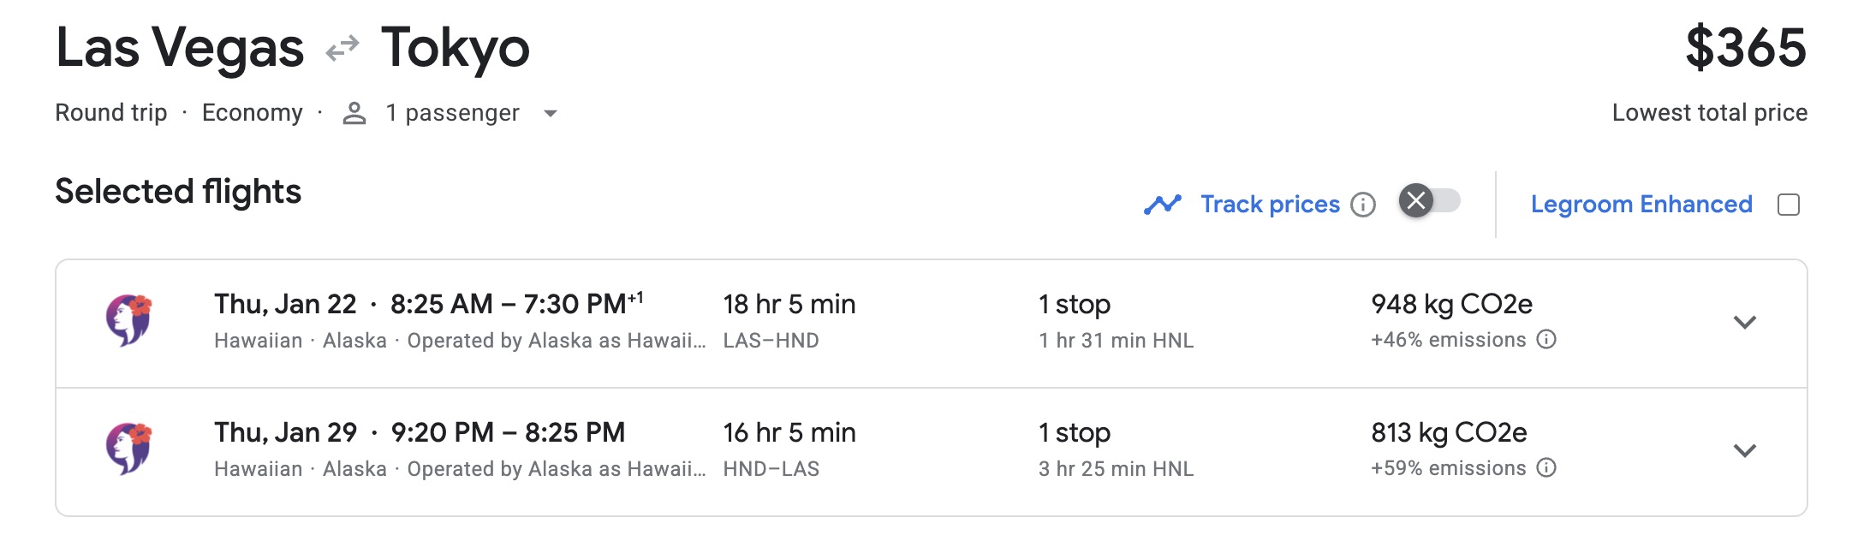Click the X on the Track prices switch

point(1417,202)
